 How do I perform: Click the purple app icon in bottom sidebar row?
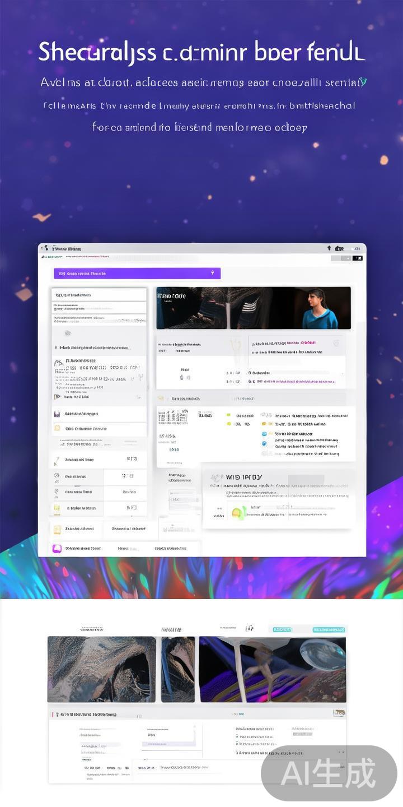point(57,549)
